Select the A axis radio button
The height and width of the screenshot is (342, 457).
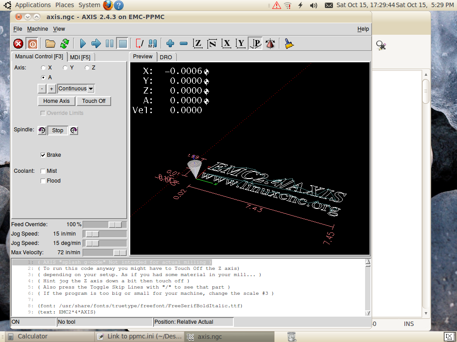[x=43, y=77]
